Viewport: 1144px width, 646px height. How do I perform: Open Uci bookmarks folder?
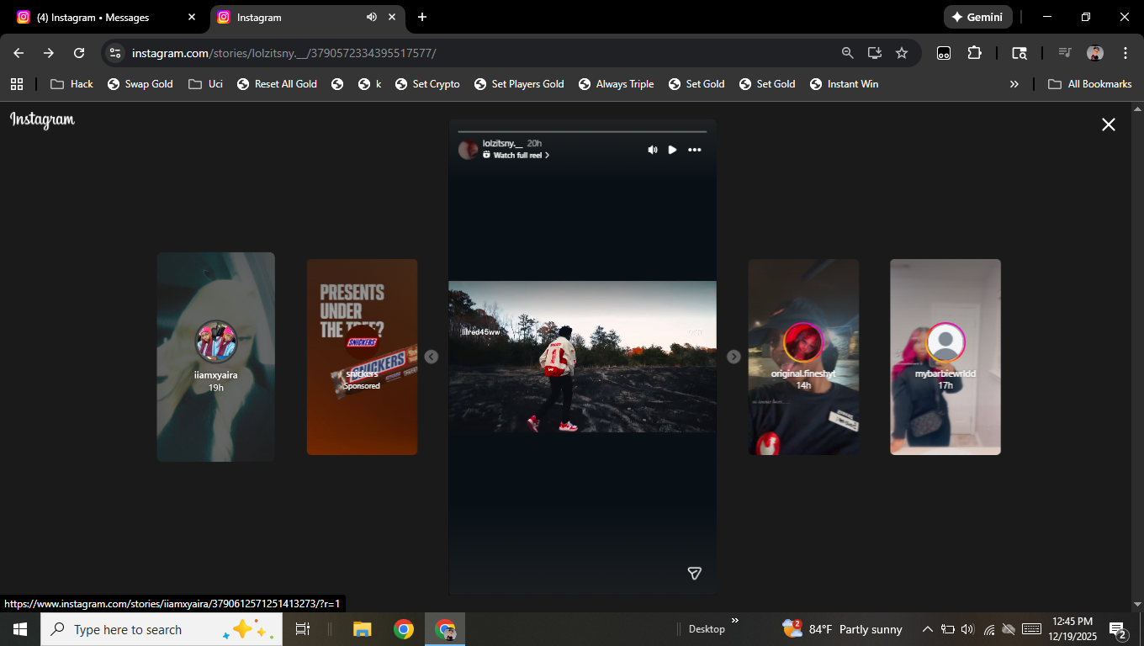[x=206, y=84]
